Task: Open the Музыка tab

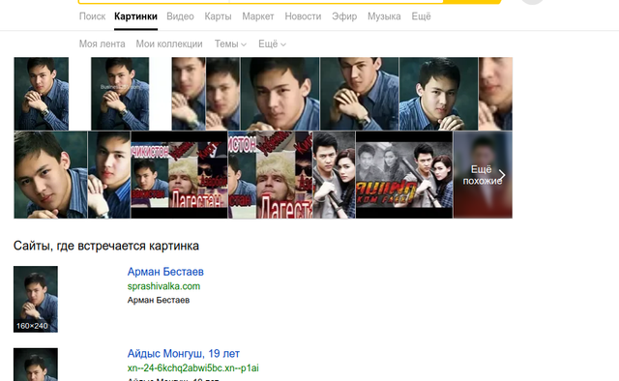Action: (384, 16)
